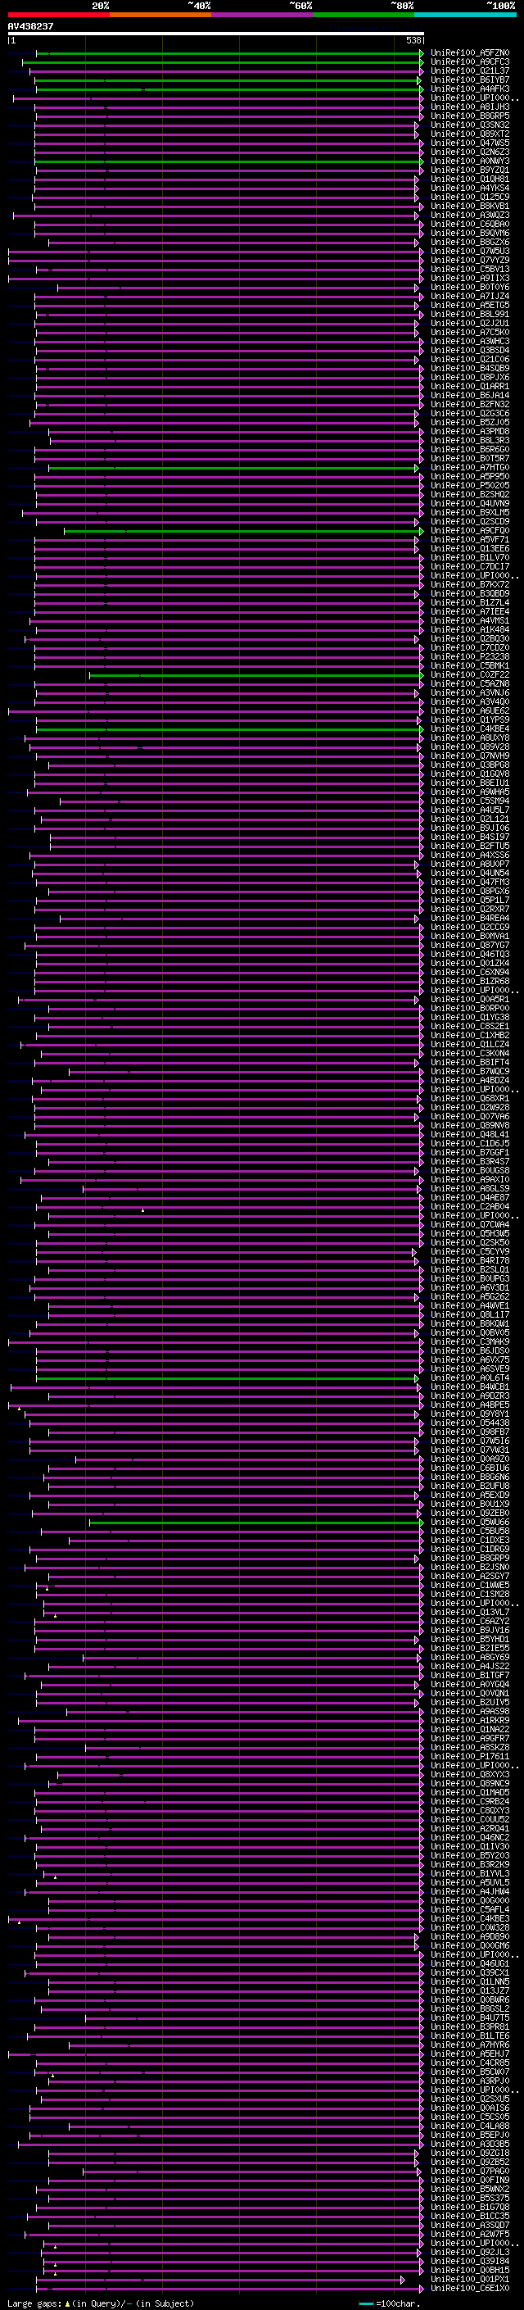Viewport: 524px width, 2310px height.
Task: Click label UniRef100_B4WCB1
Action: pos(470,1387)
